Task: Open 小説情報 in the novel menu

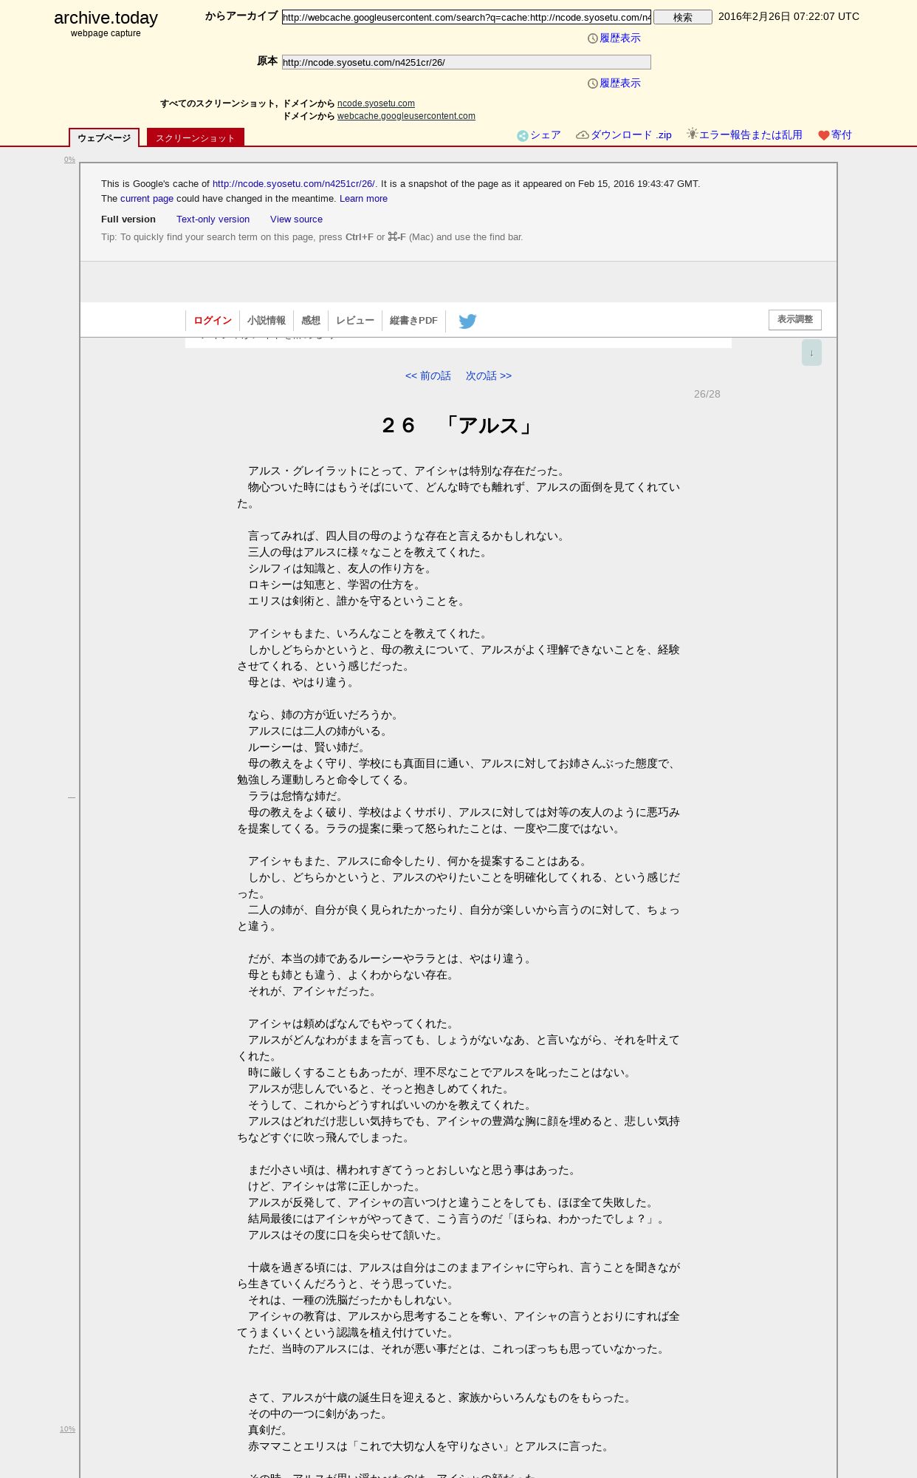Action: (x=267, y=321)
